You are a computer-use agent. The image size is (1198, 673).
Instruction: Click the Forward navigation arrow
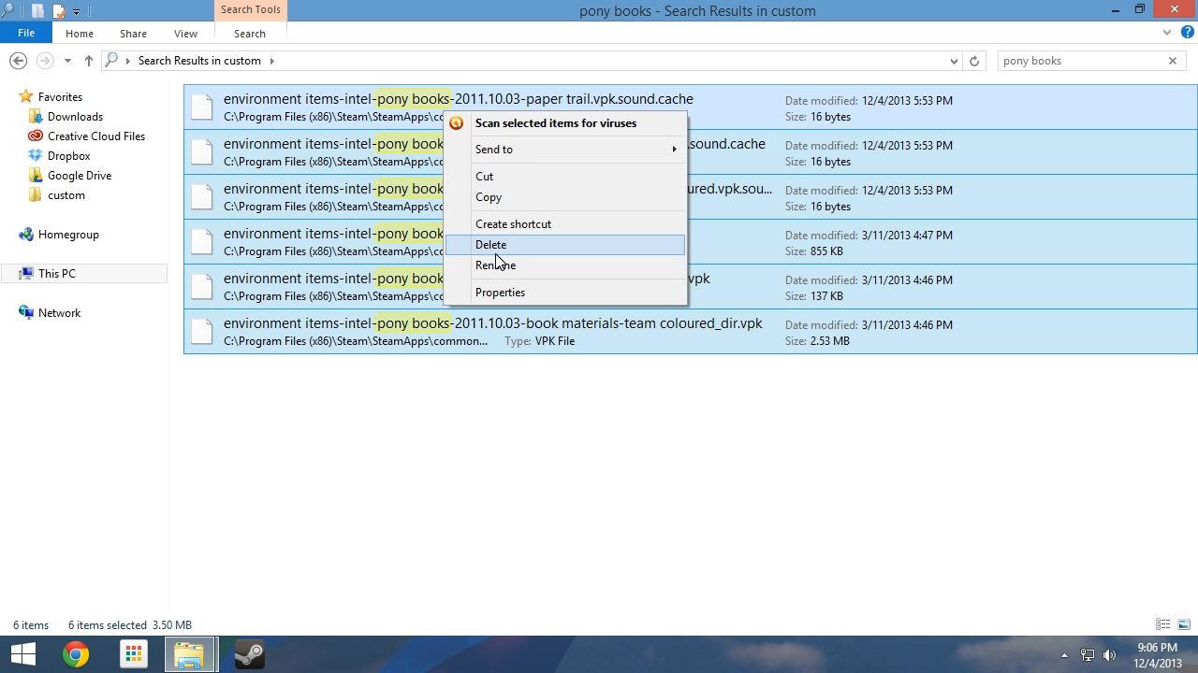(45, 61)
